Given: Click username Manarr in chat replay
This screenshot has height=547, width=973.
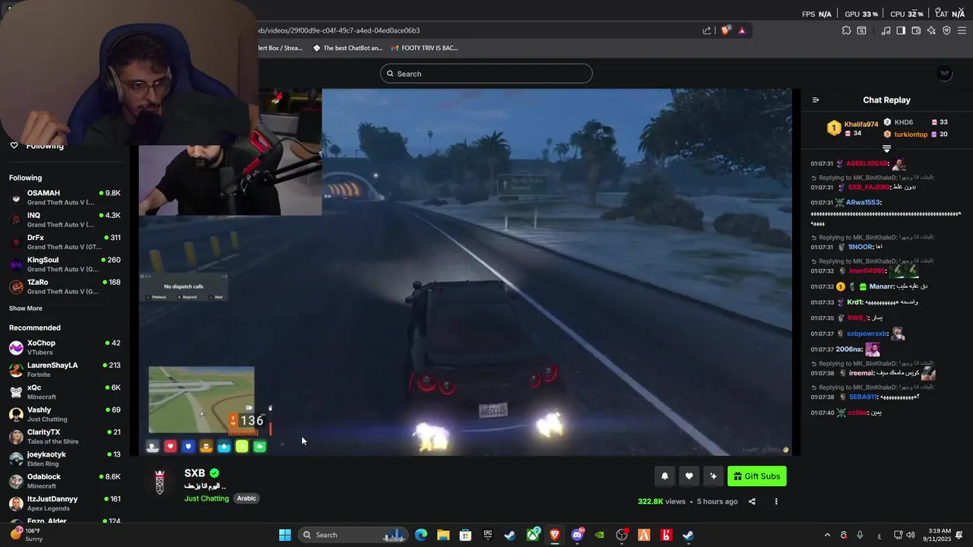Looking at the screenshot, I should click(x=882, y=286).
